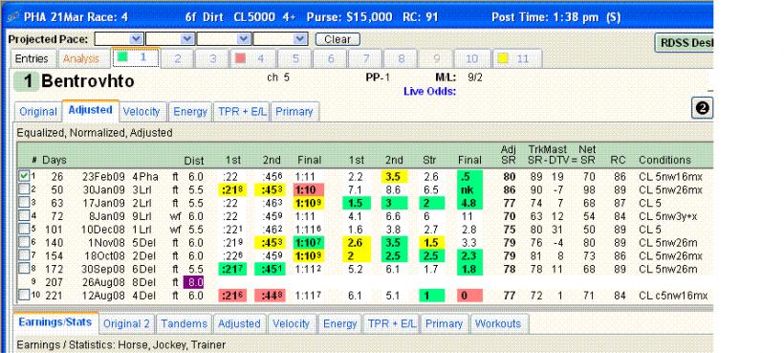Click the purple 8.0 distance cell

click(194, 282)
